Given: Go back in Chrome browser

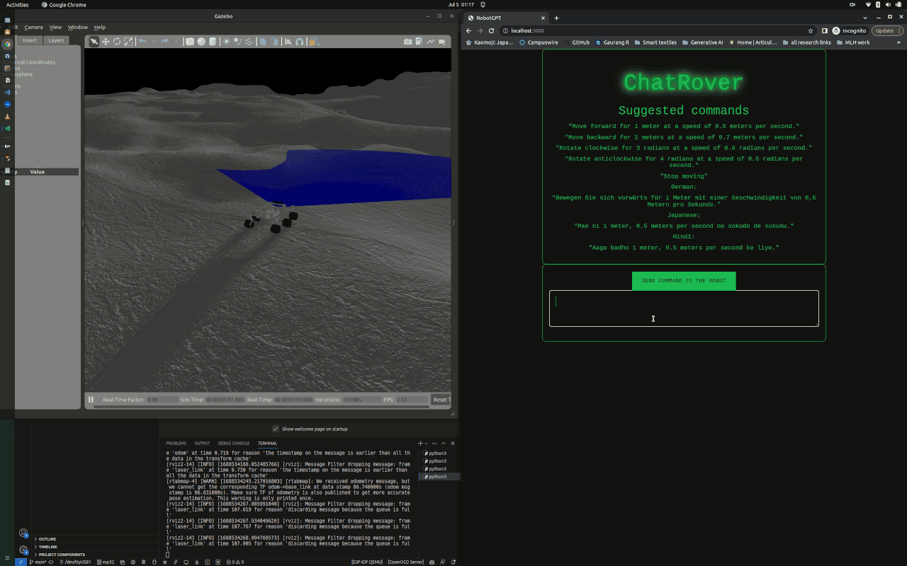Looking at the screenshot, I should click(468, 30).
